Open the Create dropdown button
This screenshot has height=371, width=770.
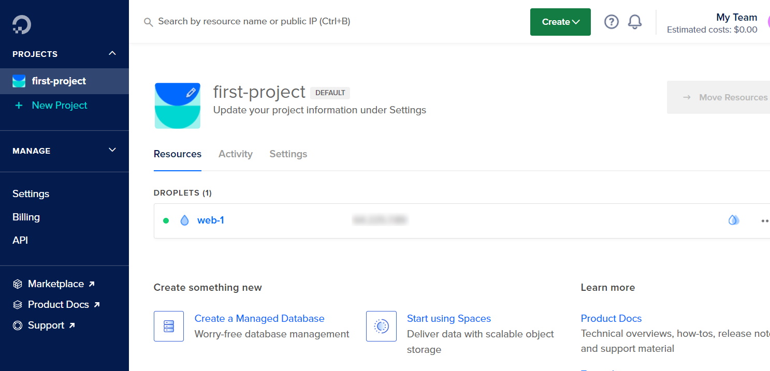pyautogui.click(x=560, y=22)
